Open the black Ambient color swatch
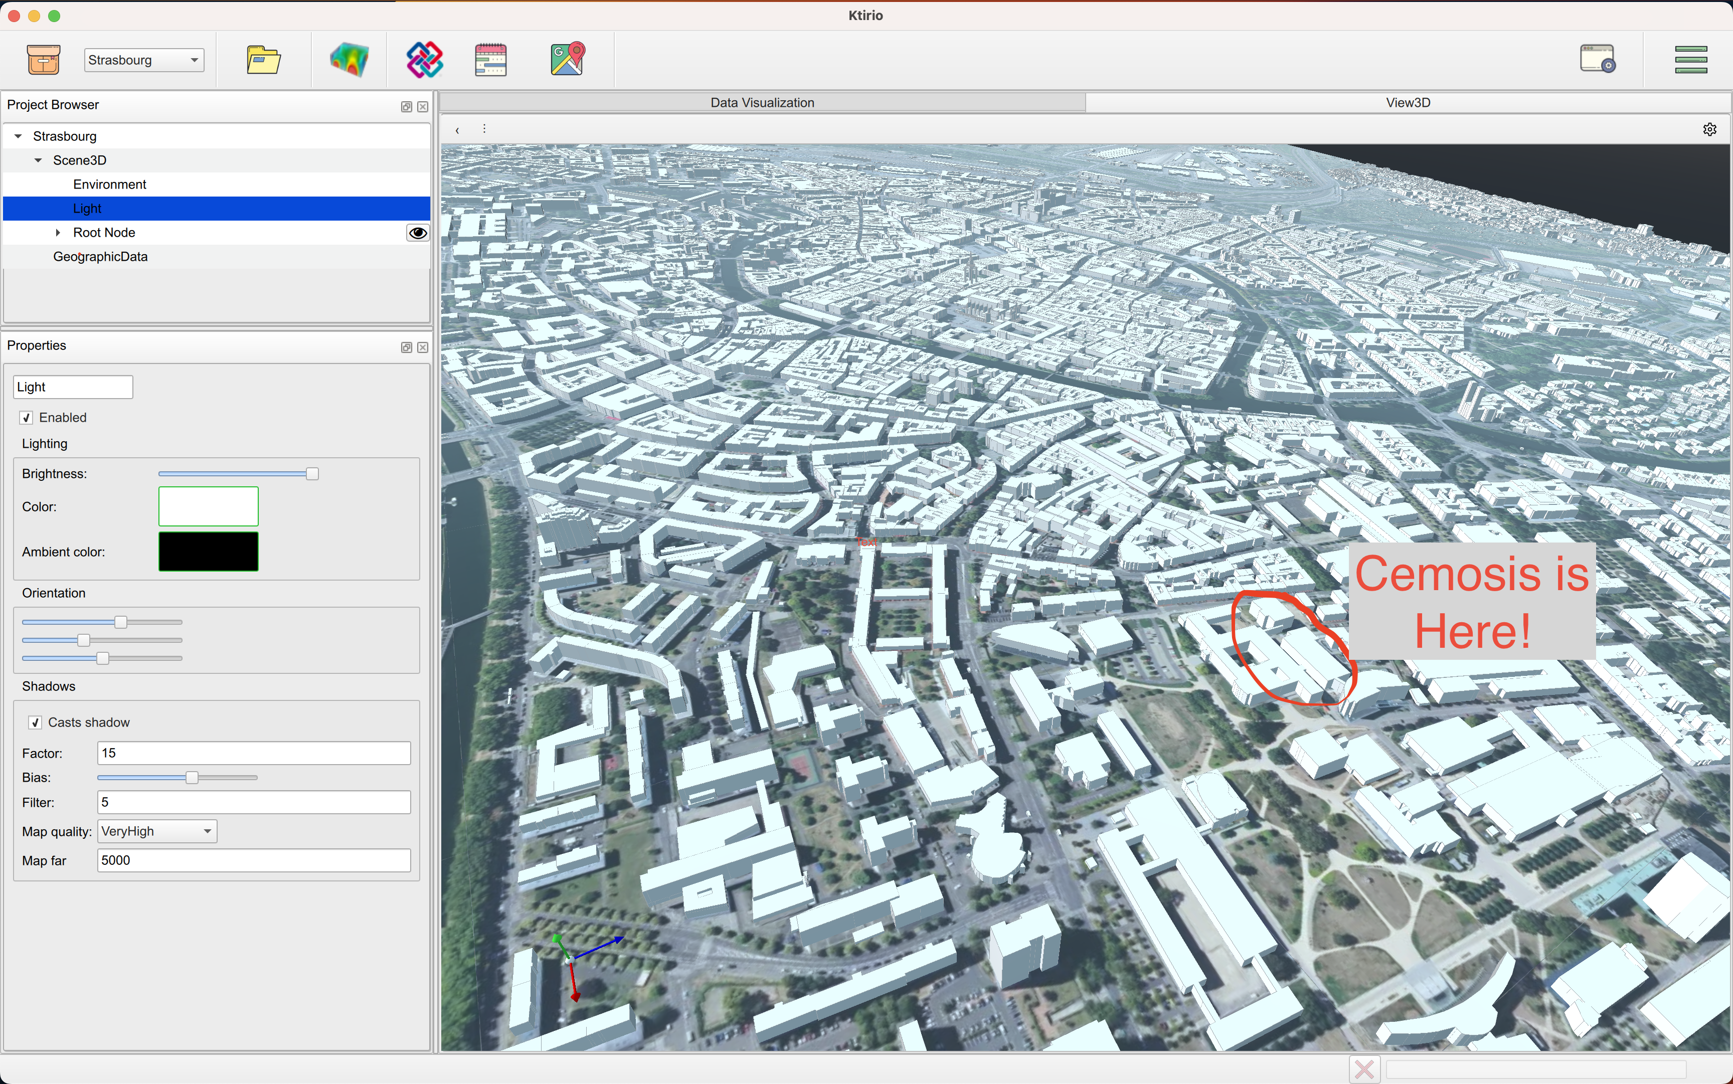Image resolution: width=1733 pixels, height=1084 pixels. tap(209, 552)
